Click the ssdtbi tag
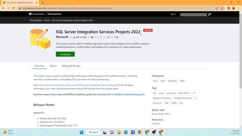 coord(174,103)
